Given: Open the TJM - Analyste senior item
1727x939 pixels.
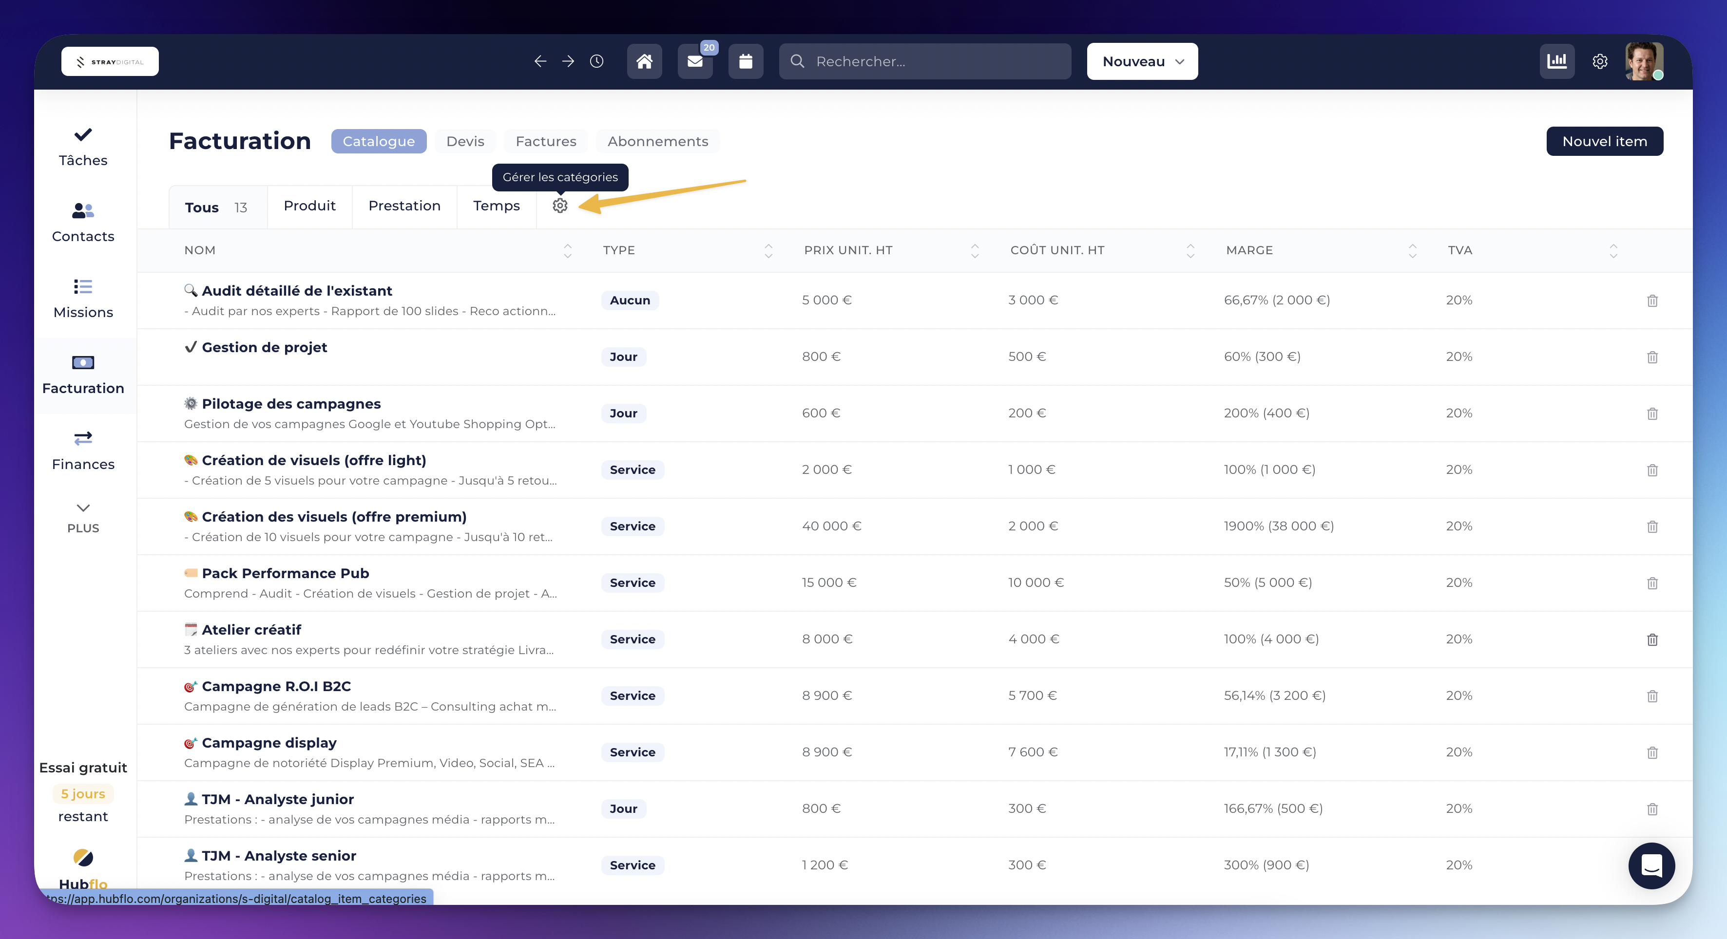Looking at the screenshot, I should coord(279,856).
